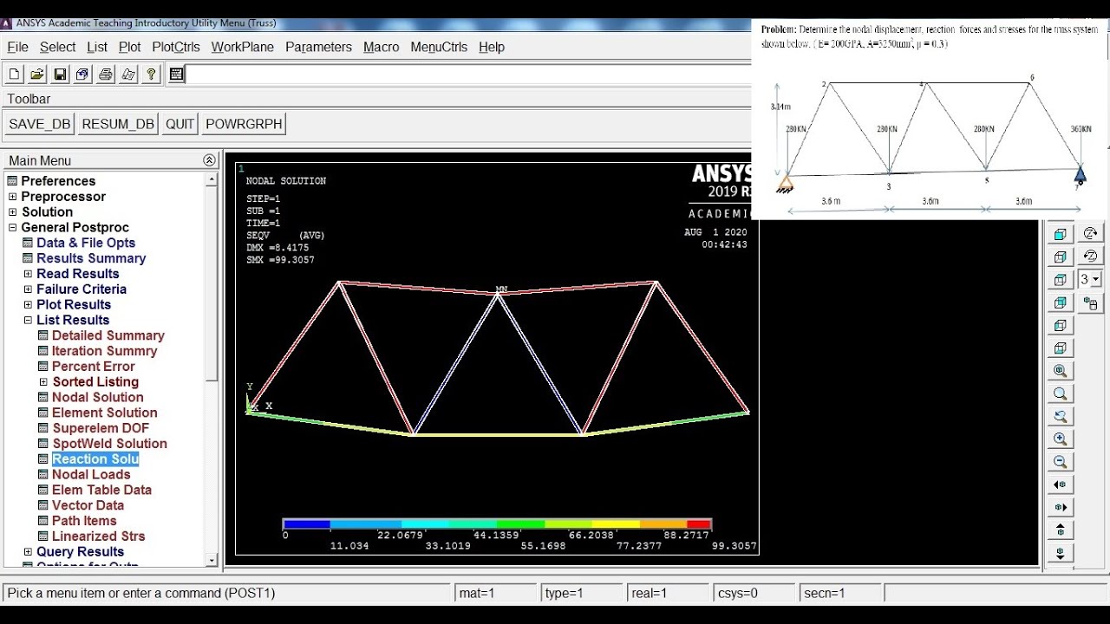Screen dimensions: 1110x624
Task: Collapse the List Results node
Action: click(28, 321)
